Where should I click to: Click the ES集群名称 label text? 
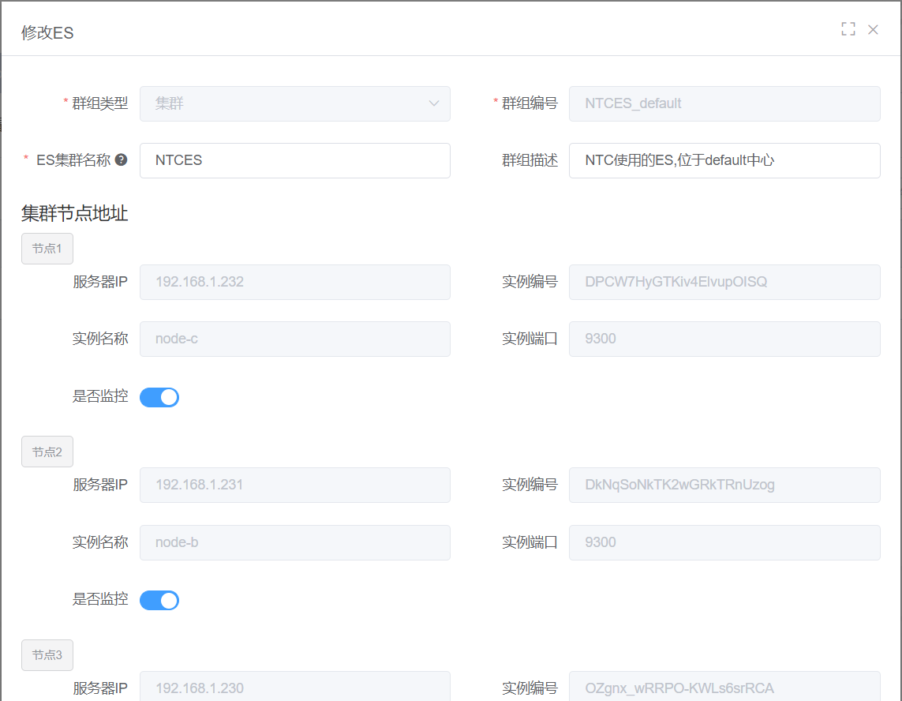coord(73,160)
